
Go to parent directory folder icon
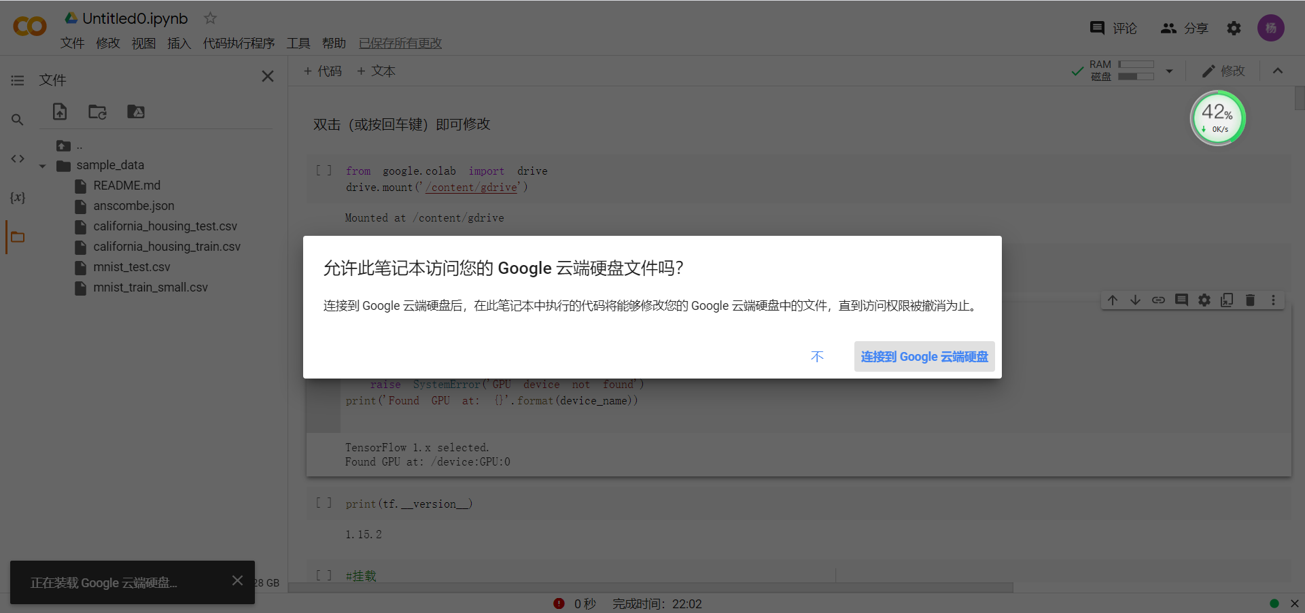tap(64, 145)
